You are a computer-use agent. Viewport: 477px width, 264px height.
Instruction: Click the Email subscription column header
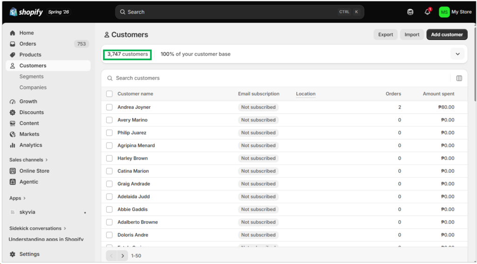pos(259,94)
